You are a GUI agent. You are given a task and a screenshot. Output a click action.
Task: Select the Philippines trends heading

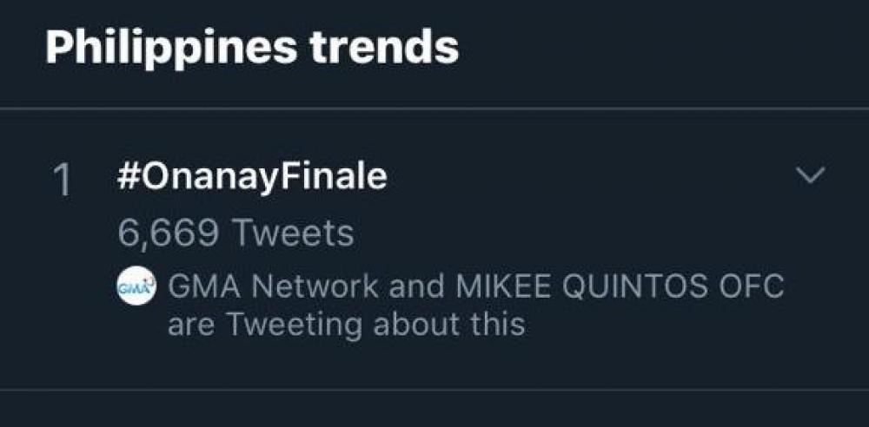[252, 48]
